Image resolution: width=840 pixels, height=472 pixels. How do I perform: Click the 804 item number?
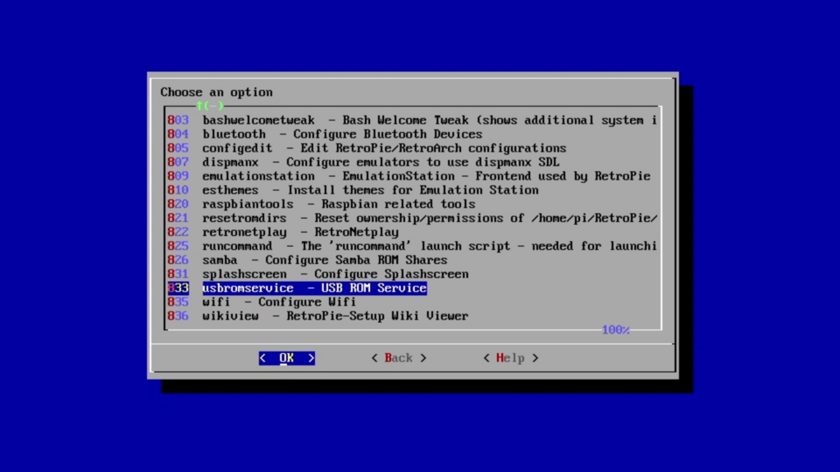(x=178, y=134)
